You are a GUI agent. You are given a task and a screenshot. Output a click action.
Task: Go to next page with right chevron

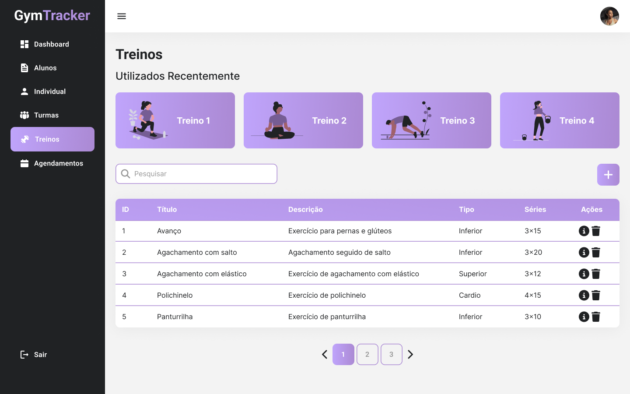[410, 355]
